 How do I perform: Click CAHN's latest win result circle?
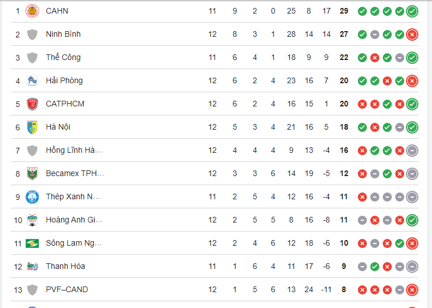pos(412,11)
